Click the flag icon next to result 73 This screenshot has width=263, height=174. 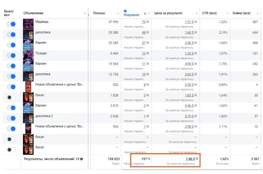[x=148, y=22]
